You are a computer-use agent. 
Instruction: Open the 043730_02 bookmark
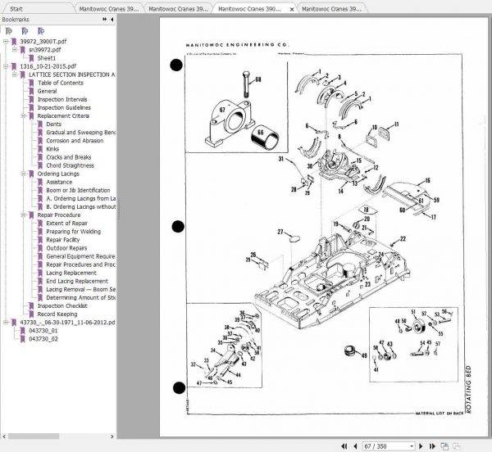coord(43,339)
